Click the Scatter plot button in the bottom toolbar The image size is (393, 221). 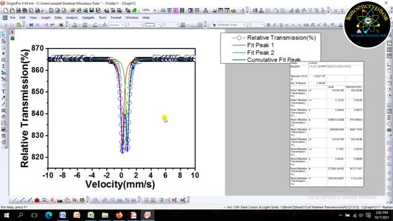(22, 200)
